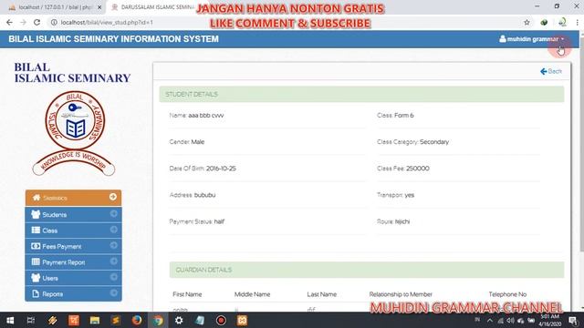
Task: Open the Students sidebar menu item
Action: pos(73,215)
